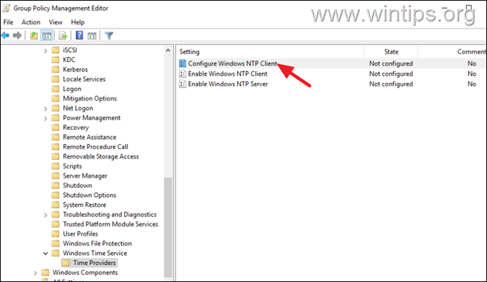Click the tree pane vertical scrollbar thumb
Image resolution: width=487 pixels, height=282 pixels.
pyautogui.click(x=168, y=227)
